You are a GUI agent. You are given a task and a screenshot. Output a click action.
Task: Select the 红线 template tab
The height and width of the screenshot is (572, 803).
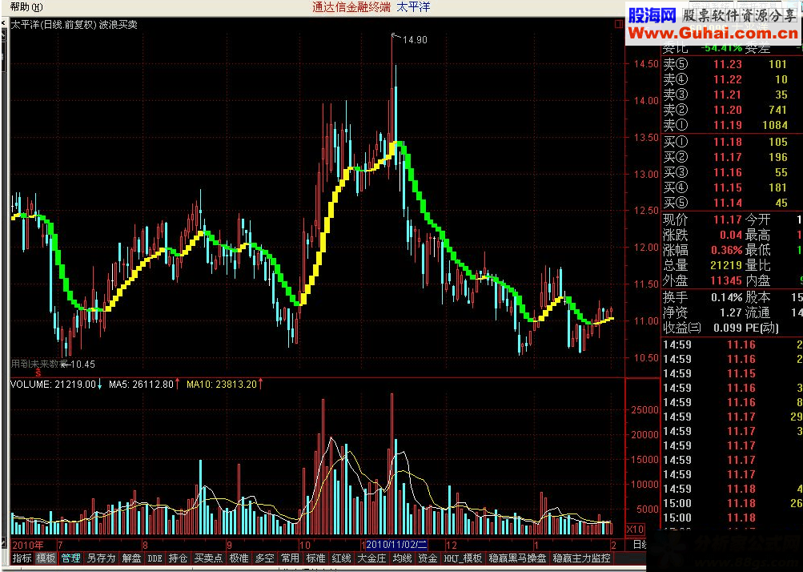pyautogui.click(x=341, y=558)
